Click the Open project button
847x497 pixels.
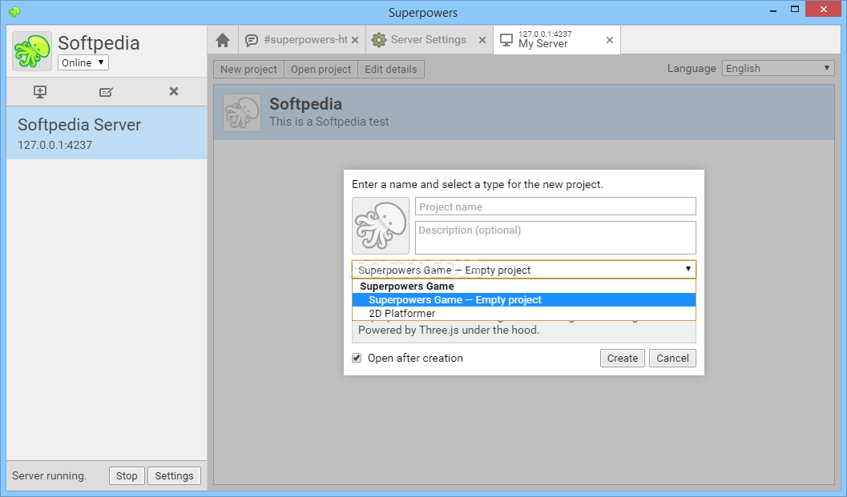321,69
